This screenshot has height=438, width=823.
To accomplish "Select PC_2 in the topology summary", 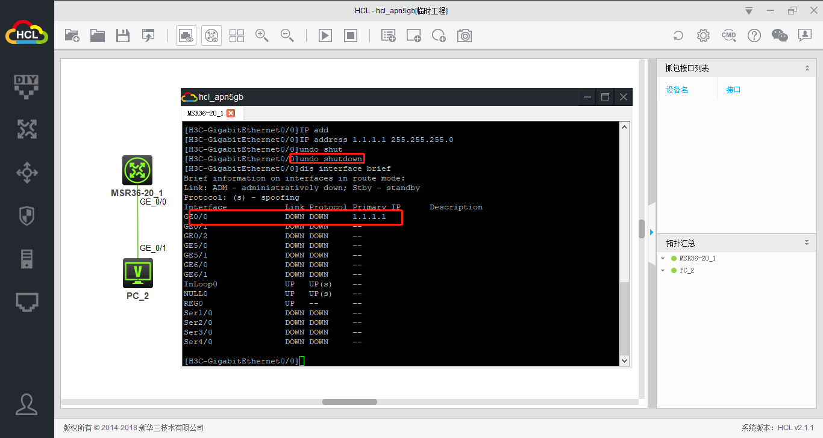I will point(687,270).
